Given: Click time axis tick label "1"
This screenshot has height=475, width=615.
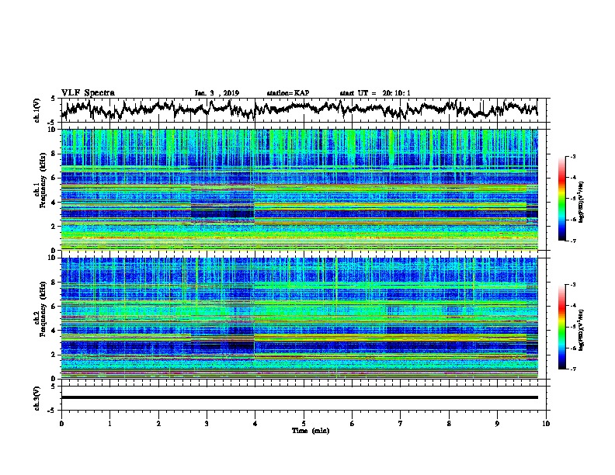Looking at the screenshot, I should 109,424.
